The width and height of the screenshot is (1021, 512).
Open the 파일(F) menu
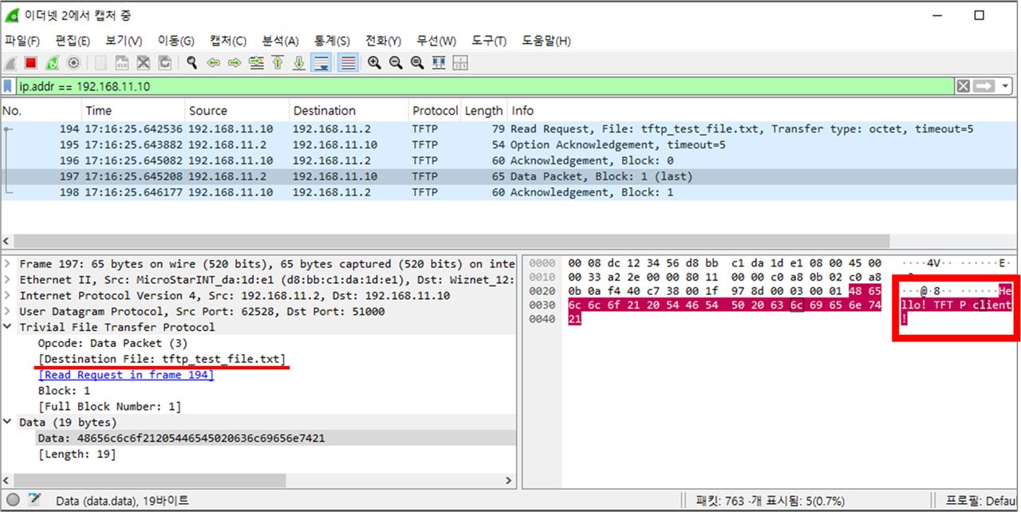pos(22,41)
